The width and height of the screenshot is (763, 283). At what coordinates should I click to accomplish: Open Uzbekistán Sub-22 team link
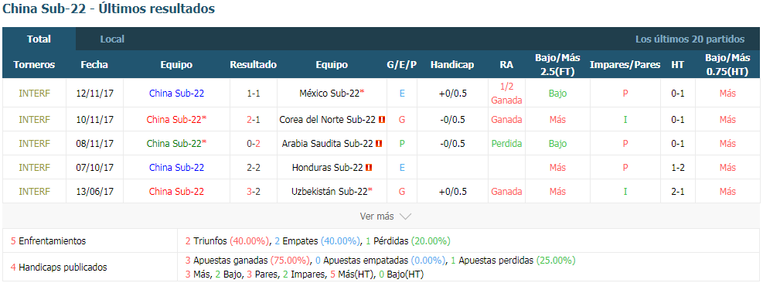pyautogui.click(x=329, y=192)
